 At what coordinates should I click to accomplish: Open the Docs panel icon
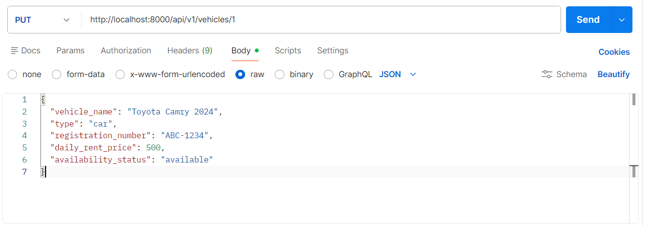tap(15, 50)
